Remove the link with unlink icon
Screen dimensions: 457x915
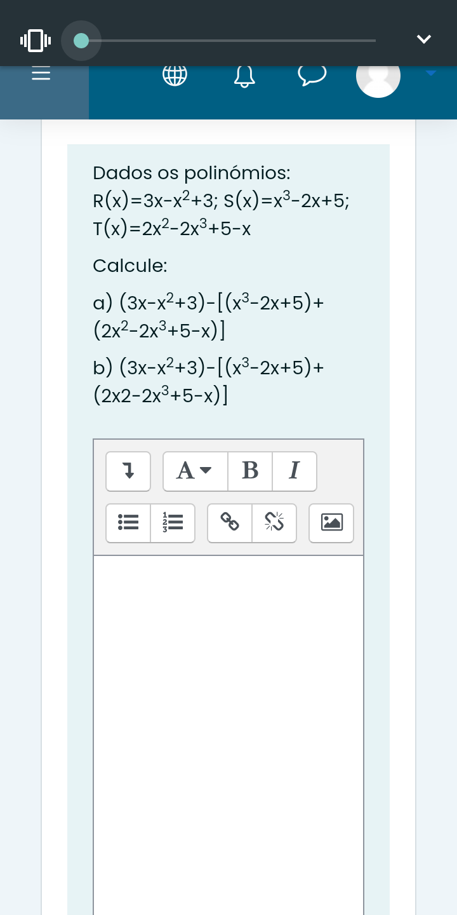[274, 523]
